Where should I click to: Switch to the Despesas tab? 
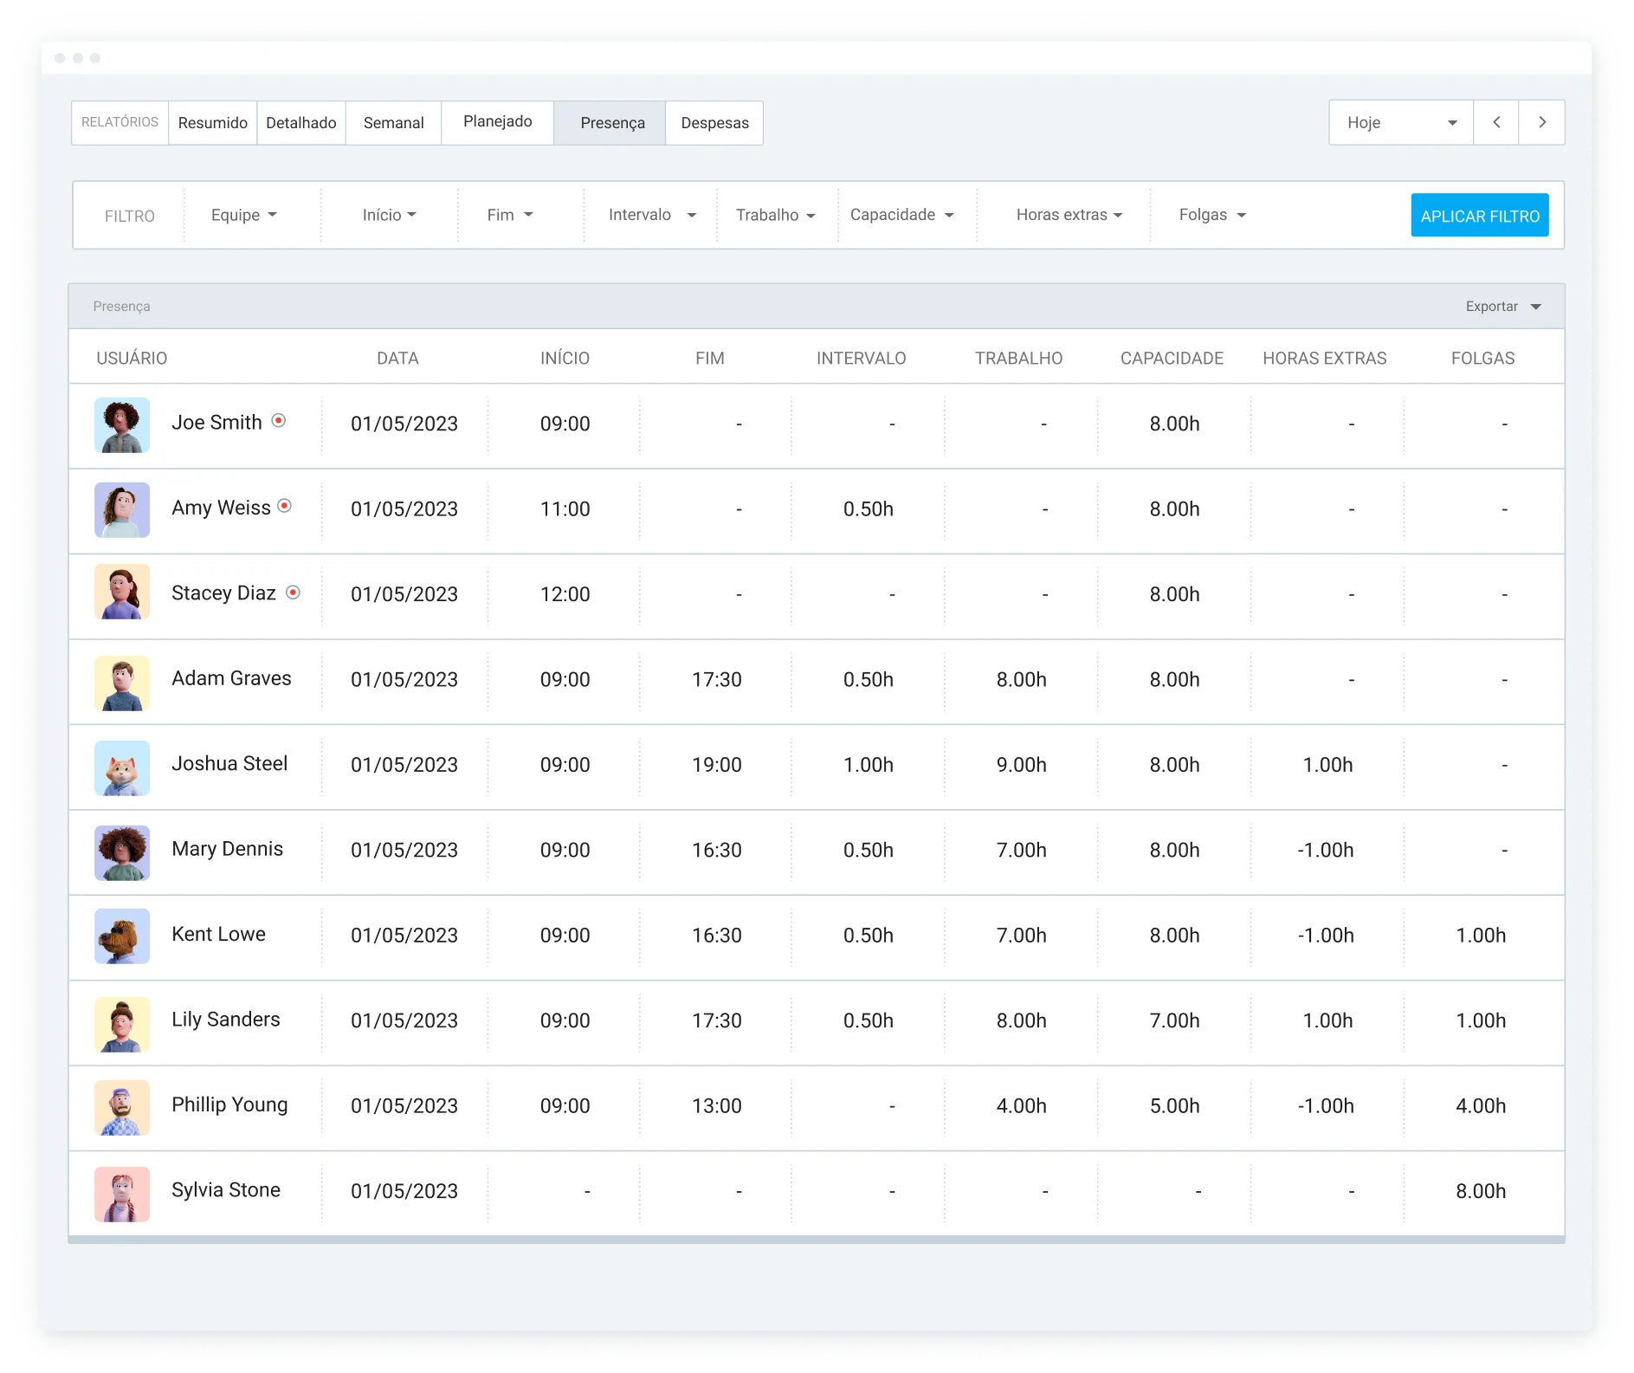coord(714,122)
